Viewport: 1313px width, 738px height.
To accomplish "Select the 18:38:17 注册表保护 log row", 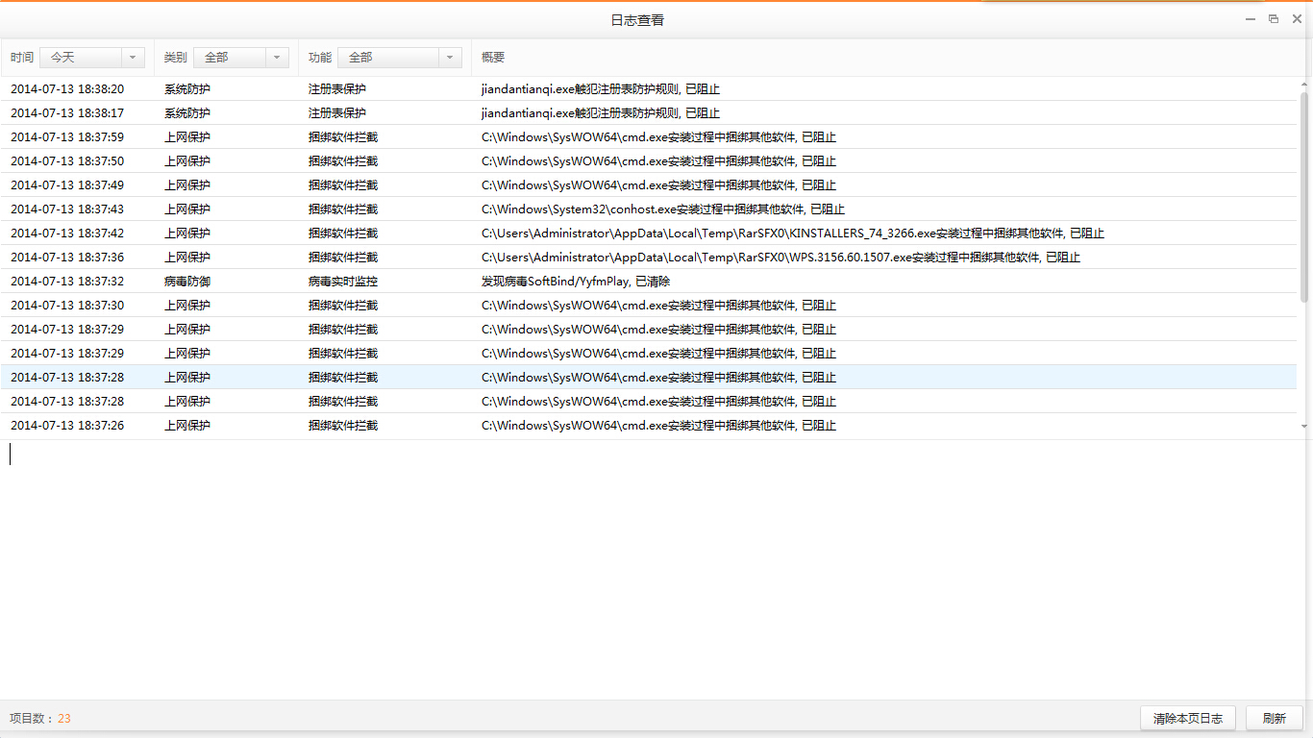I will [601, 113].
